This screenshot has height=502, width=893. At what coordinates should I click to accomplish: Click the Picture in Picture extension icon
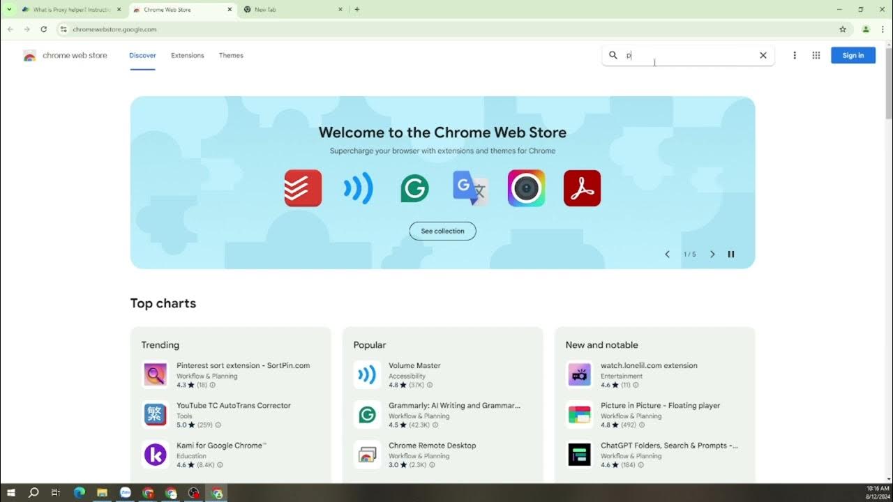click(x=579, y=414)
